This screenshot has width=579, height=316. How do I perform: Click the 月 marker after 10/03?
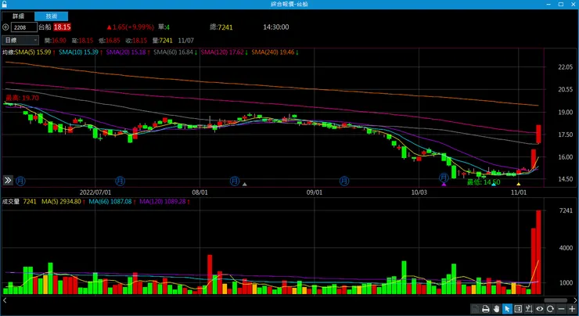(444, 178)
